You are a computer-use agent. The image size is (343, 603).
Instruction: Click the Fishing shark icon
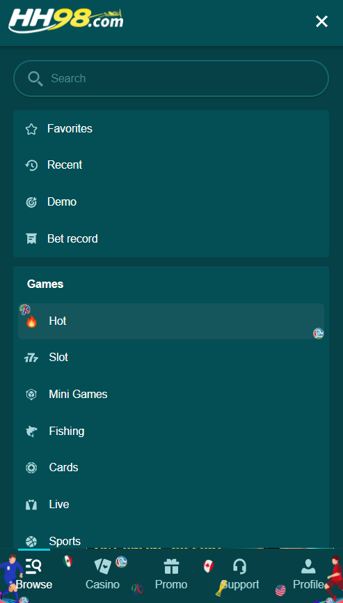point(31,432)
